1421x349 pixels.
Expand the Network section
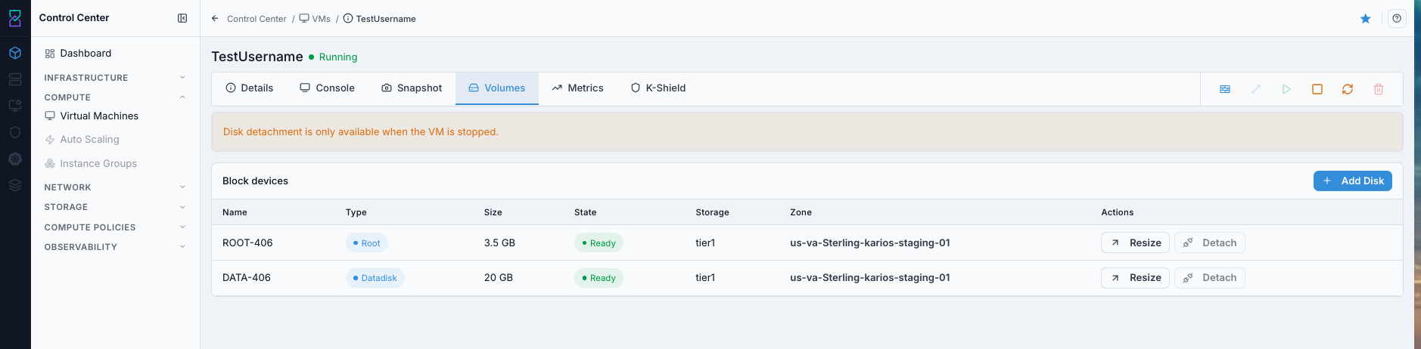[115, 187]
